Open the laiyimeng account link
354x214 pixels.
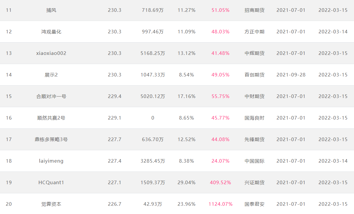click(x=51, y=161)
